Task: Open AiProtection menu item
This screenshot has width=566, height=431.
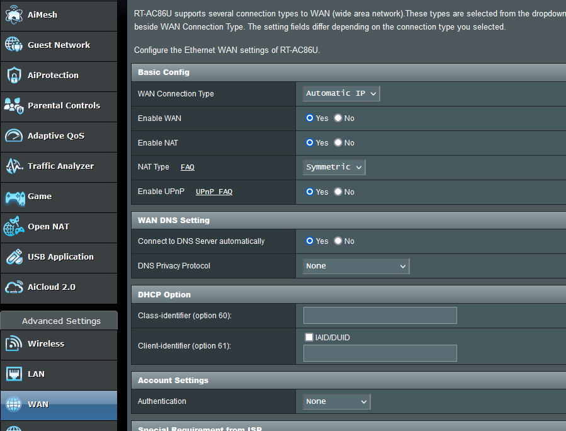Action: tap(59, 76)
